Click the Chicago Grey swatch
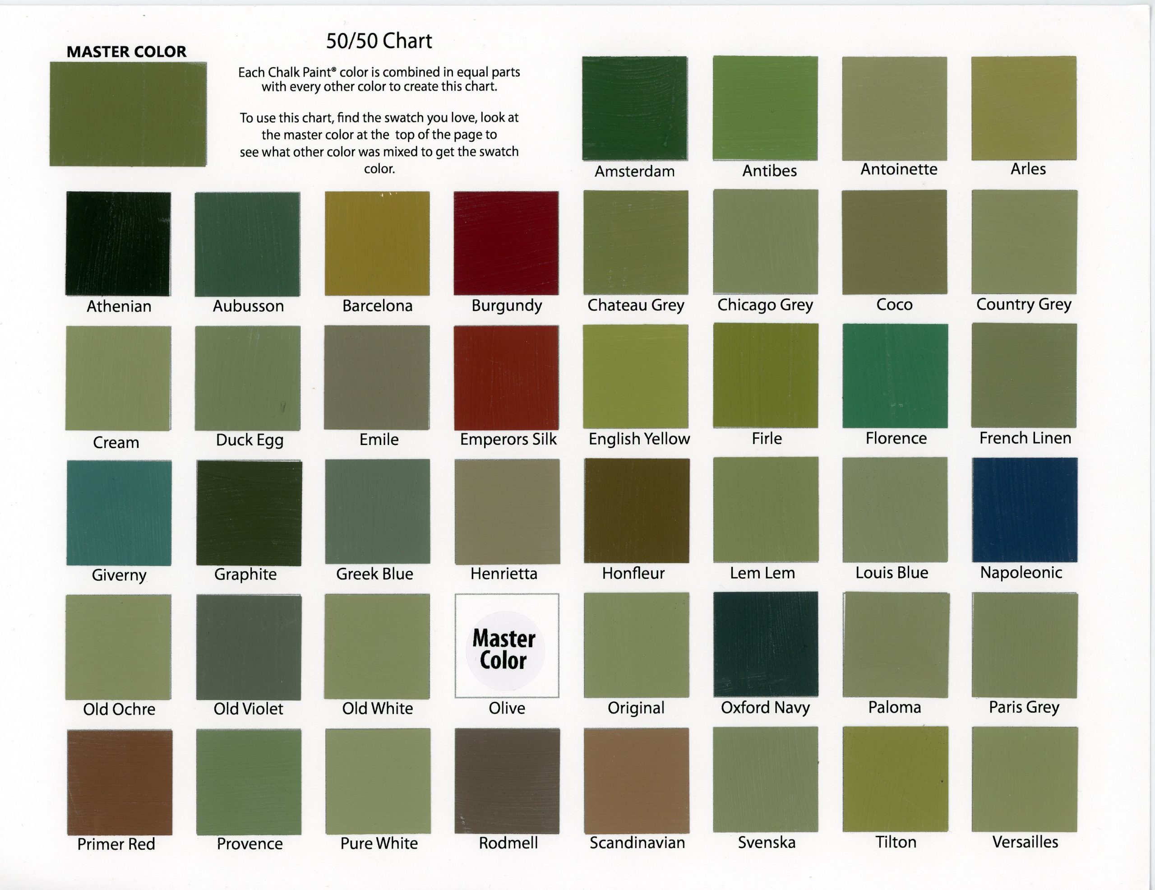Viewport: 1155px width, 890px height. click(x=765, y=242)
